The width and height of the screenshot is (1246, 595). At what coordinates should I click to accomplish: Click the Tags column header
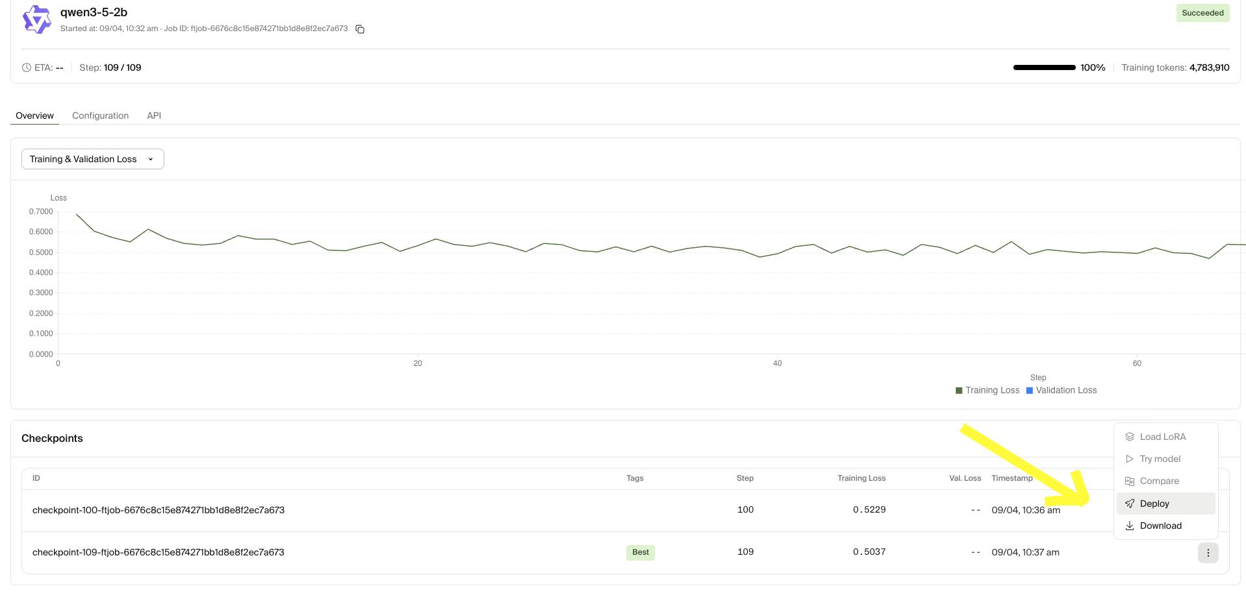click(x=635, y=478)
